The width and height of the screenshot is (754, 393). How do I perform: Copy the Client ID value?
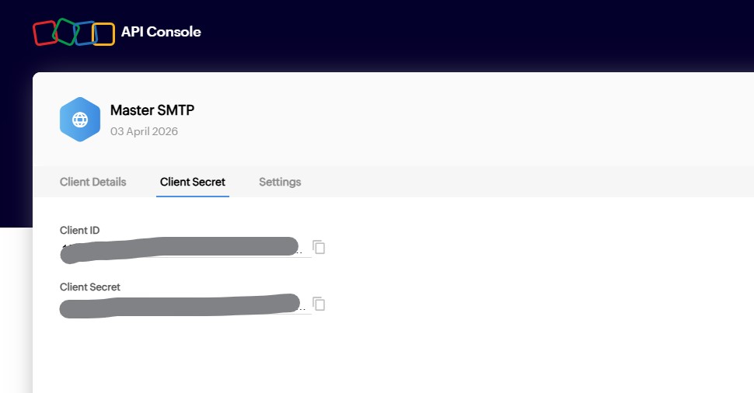coord(319,248)
